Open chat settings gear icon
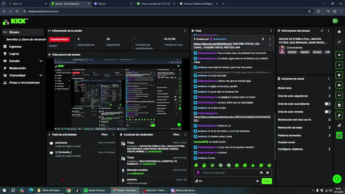The image size is (345, 194). tap(257, 181)
